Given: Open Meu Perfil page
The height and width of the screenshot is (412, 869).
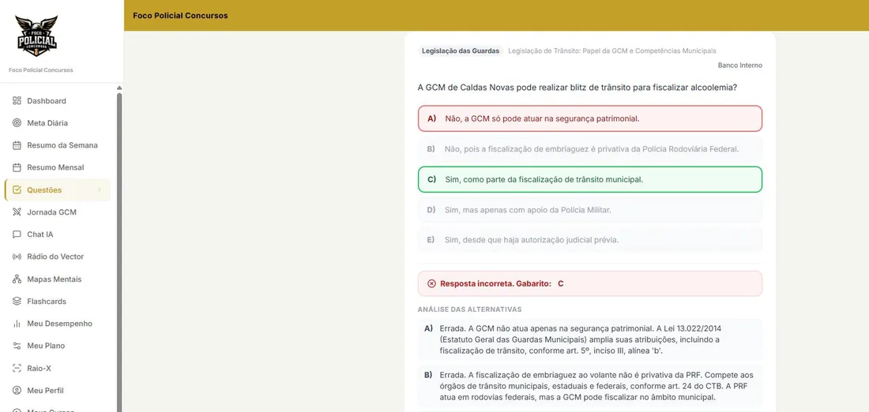Looking at the screenshot, I should tap(58, 391).
